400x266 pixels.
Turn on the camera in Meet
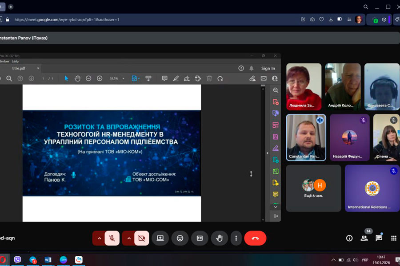(142, 238)
